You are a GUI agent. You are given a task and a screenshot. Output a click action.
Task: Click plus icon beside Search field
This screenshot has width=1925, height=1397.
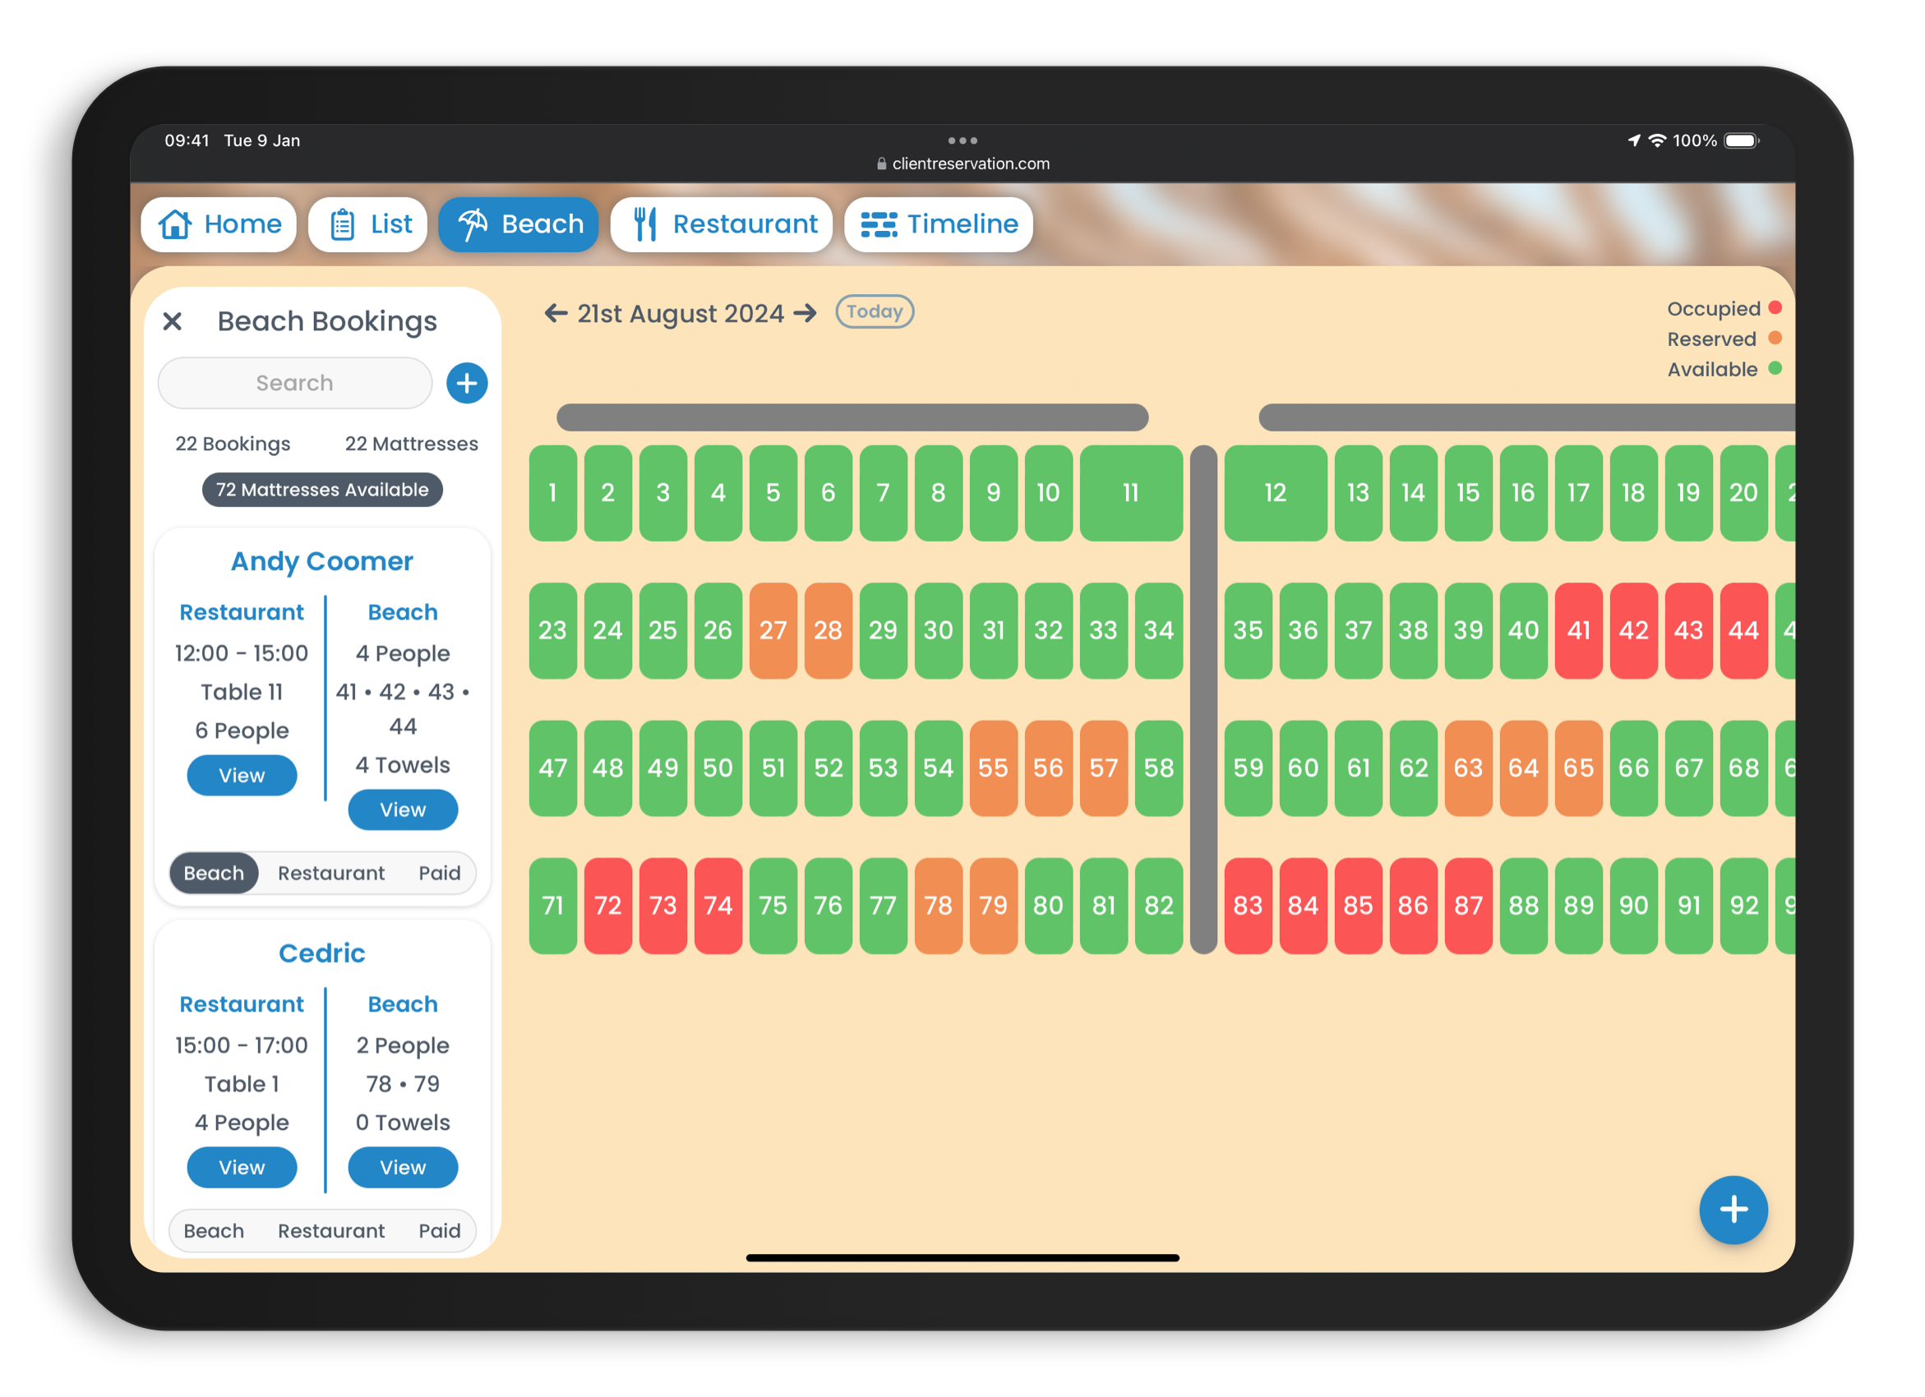pos(467,383)
